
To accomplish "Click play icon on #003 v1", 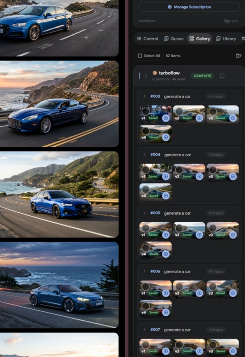I will [x=166, y=118].
